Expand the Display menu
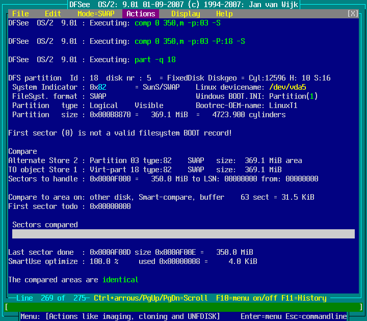This screenshot has height=321, width=367. tap(186, 14)
